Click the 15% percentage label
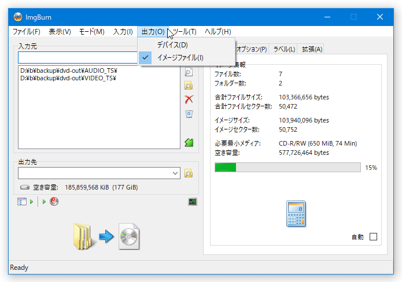Screen dimensions: 402x282 (x=371, y=168)
